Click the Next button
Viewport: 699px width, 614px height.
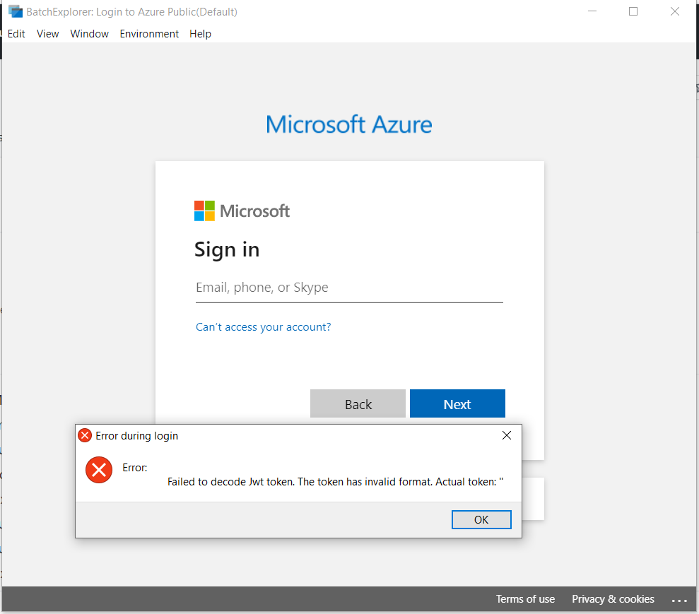click(x=457, y=403)
